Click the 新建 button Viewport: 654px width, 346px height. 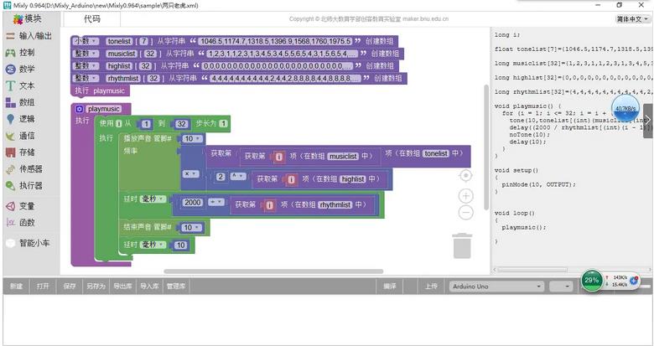pos(17,287)
